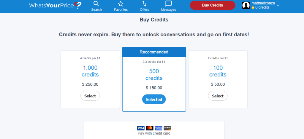Click the Visa card icon

[x=141, y=128]
